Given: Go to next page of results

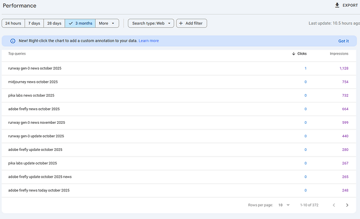Looking at the screenshot, I should 347,205.
